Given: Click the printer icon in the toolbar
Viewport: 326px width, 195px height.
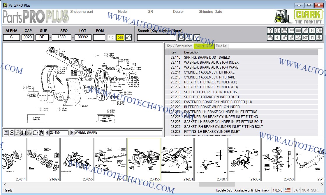Looking at the screenshot, I should 284,31.
